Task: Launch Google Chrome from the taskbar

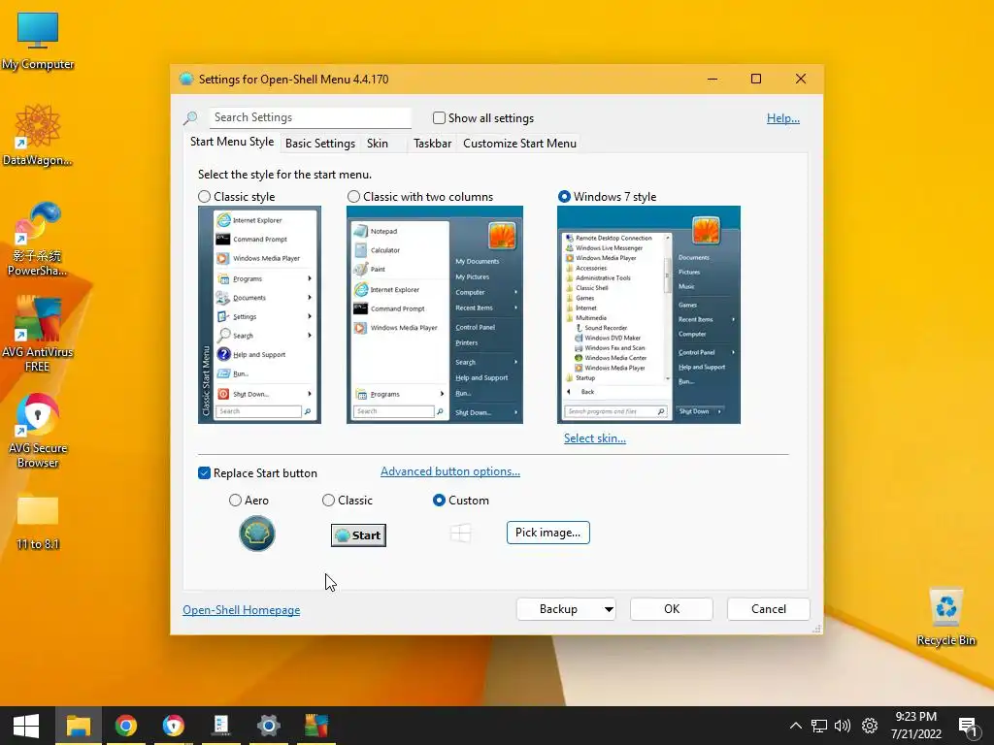Action: coord(125,726)
